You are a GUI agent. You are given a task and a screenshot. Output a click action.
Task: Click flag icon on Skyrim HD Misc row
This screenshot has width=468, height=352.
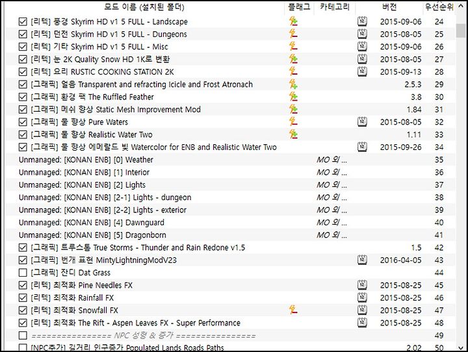click(x=293, y=47)
